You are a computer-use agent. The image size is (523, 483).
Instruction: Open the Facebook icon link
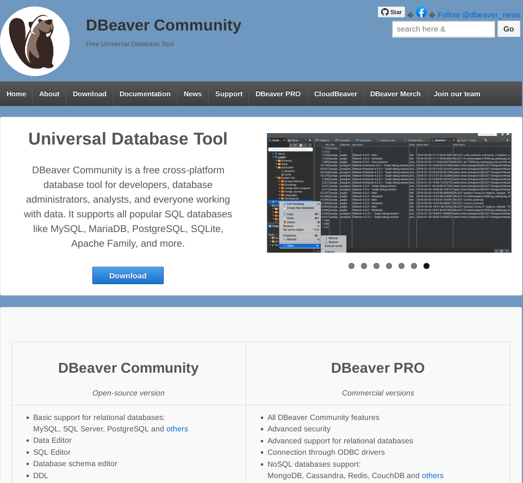click(421, 12)
